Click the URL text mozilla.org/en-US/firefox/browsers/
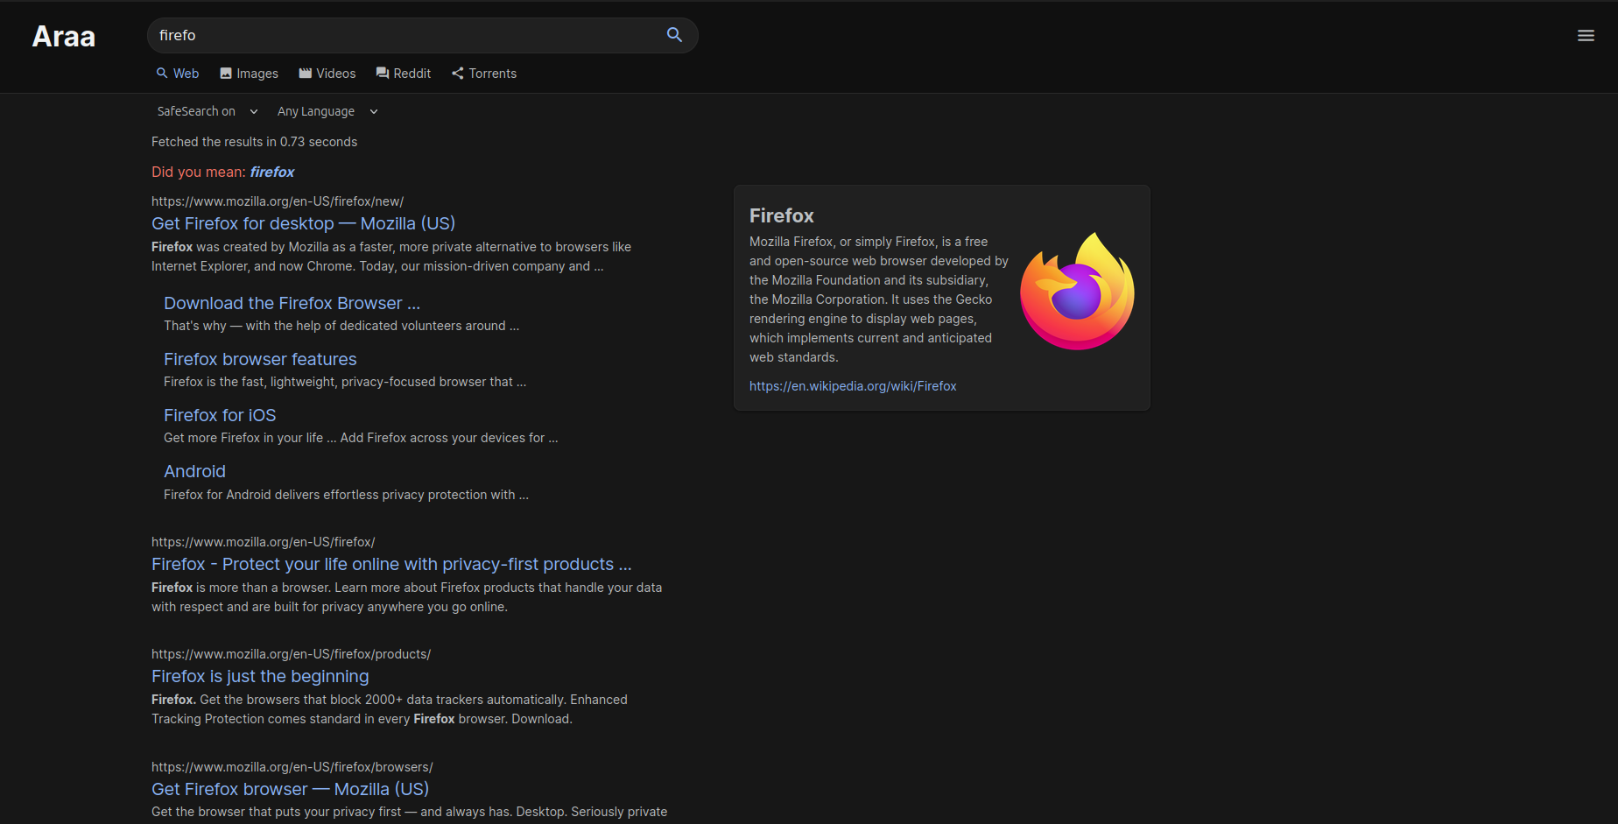The width and height of the screenshot is (1618, 824). point(292,767)
